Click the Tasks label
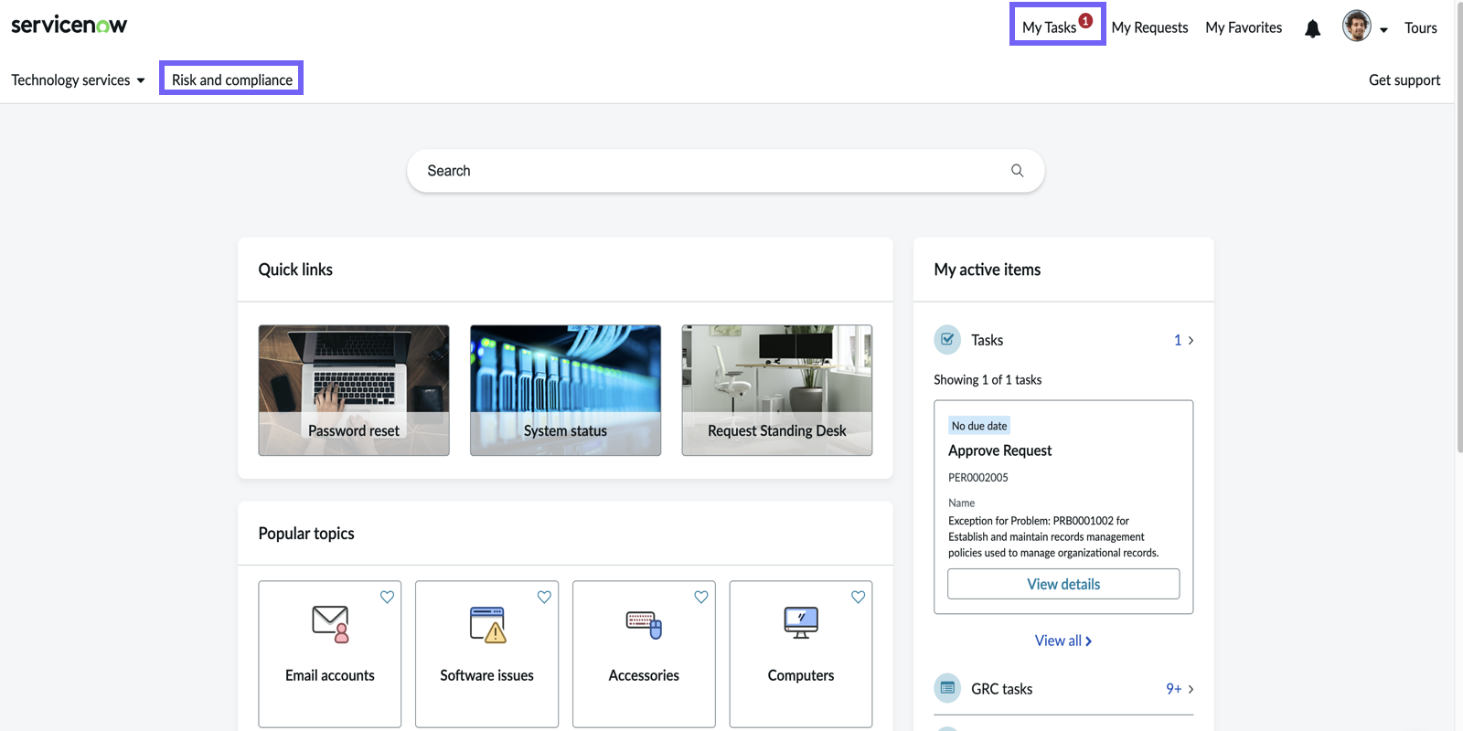 coord(987,340)
